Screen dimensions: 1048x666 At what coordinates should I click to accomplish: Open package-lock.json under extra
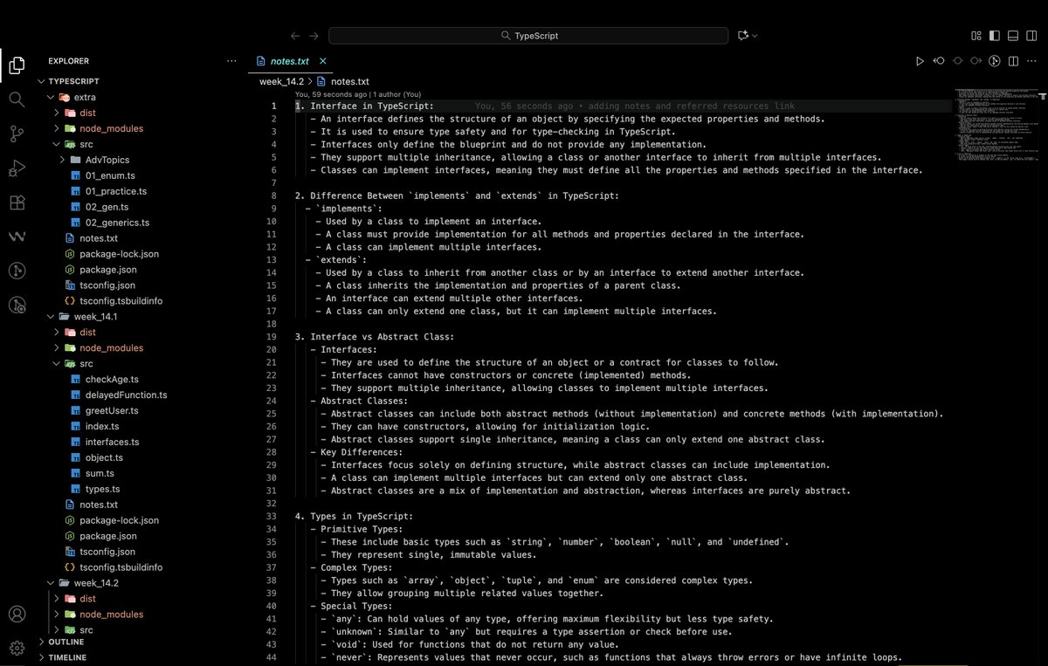click(119, 254)
